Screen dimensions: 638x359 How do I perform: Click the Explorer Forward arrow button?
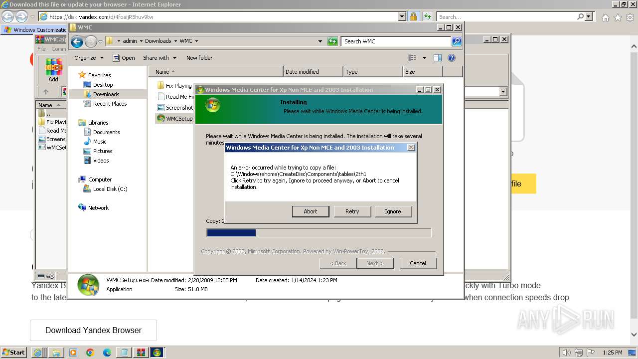91,41
